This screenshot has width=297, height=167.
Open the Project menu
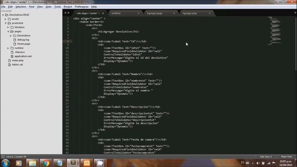tap(68, 6)
